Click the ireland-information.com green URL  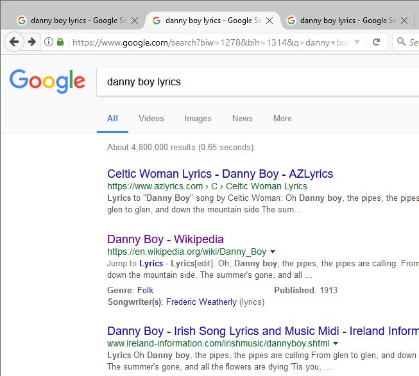(x=218, y=343)
